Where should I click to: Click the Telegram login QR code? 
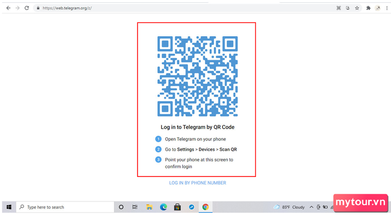coord(198,76)
